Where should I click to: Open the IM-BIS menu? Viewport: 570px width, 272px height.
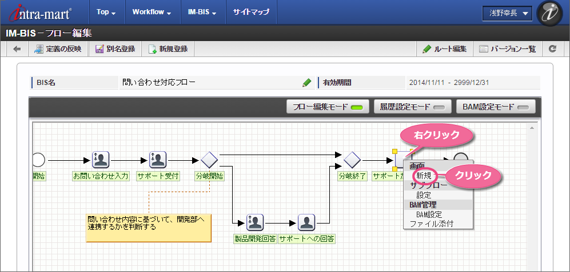click(202, 12)
